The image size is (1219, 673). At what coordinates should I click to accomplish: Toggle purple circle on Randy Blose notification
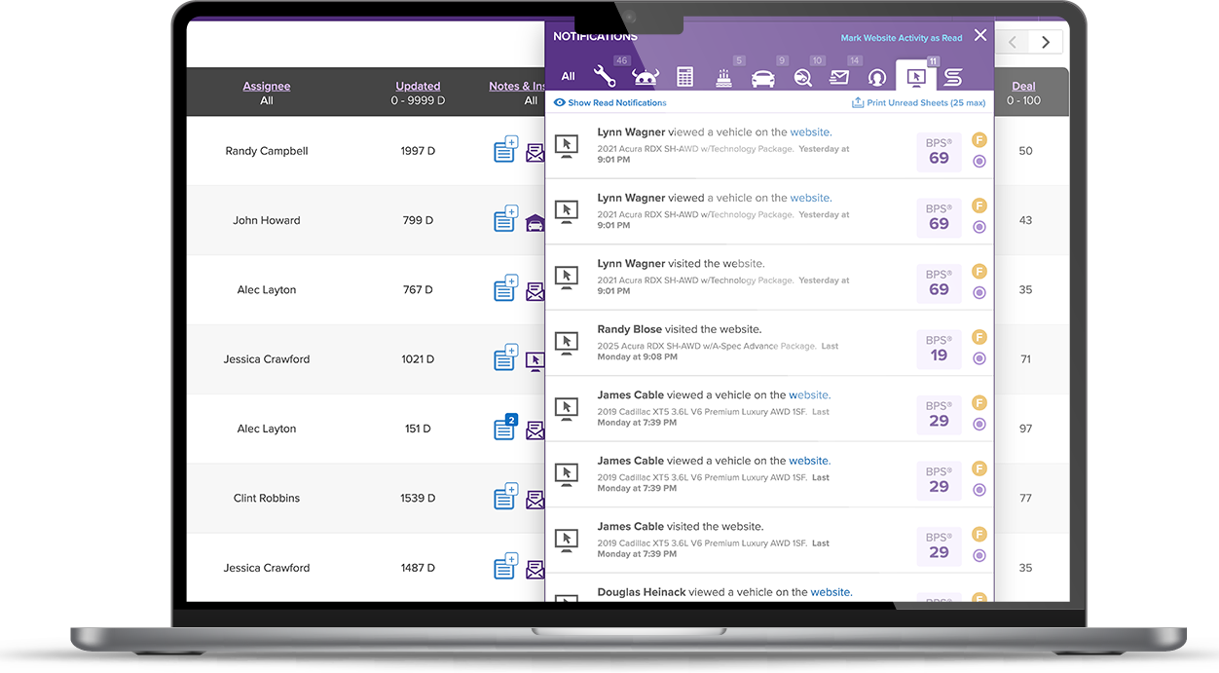pos(979,358)
